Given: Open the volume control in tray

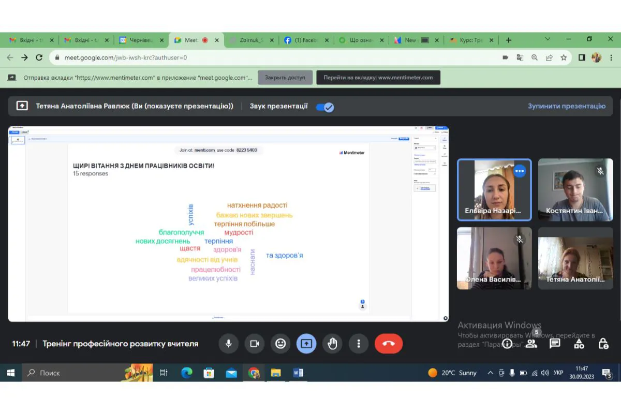Looking at the screenshot, I should [x=545, y=373].
